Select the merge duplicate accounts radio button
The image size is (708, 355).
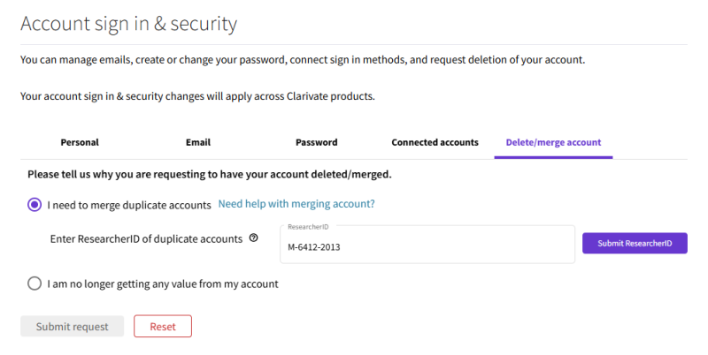pos(35,205)
